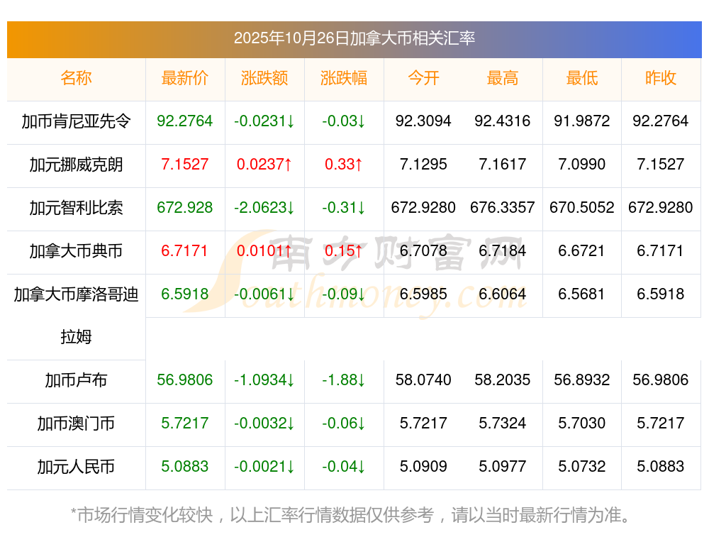Screen dimensions: 709x537
Task: Click the opening value 6.7078
Action: [x=423, y=250]
